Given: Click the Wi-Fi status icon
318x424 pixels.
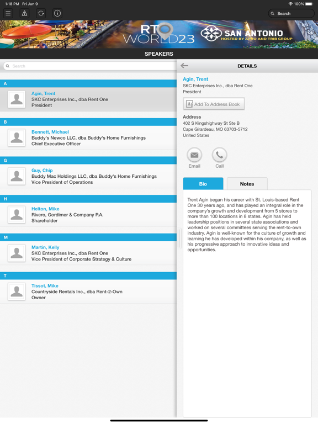Looking at the screenshot, I should pyautogui.click(x=291, y=4).
